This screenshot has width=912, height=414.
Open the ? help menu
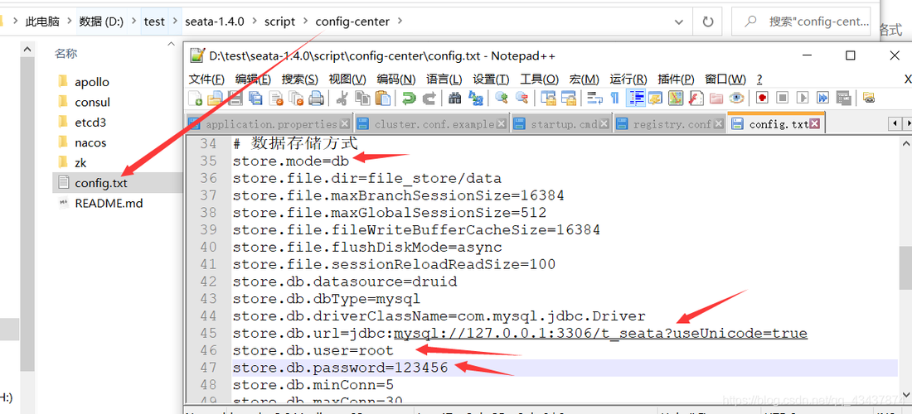click(759, 79)
